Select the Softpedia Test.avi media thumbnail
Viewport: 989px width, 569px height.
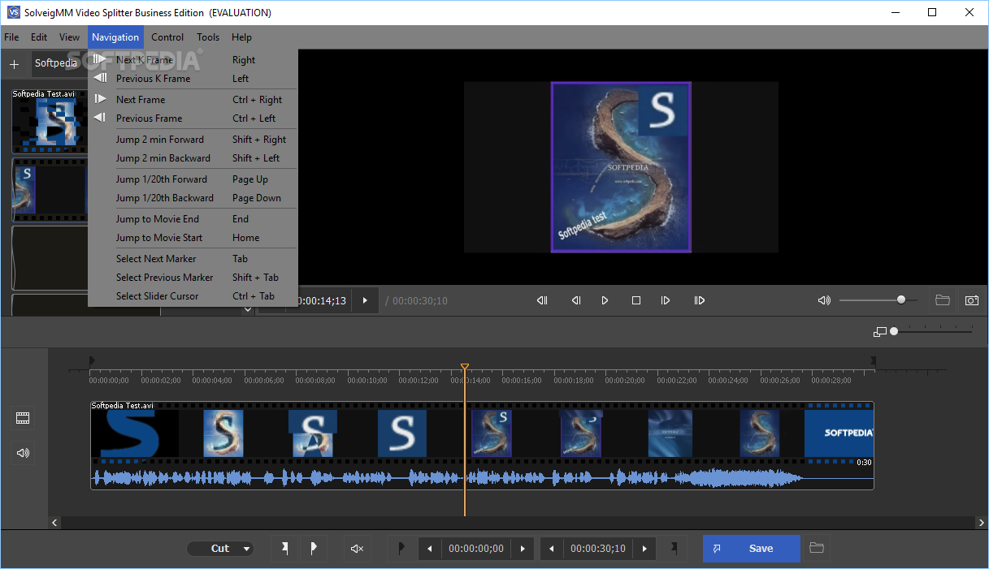point(49,121)
